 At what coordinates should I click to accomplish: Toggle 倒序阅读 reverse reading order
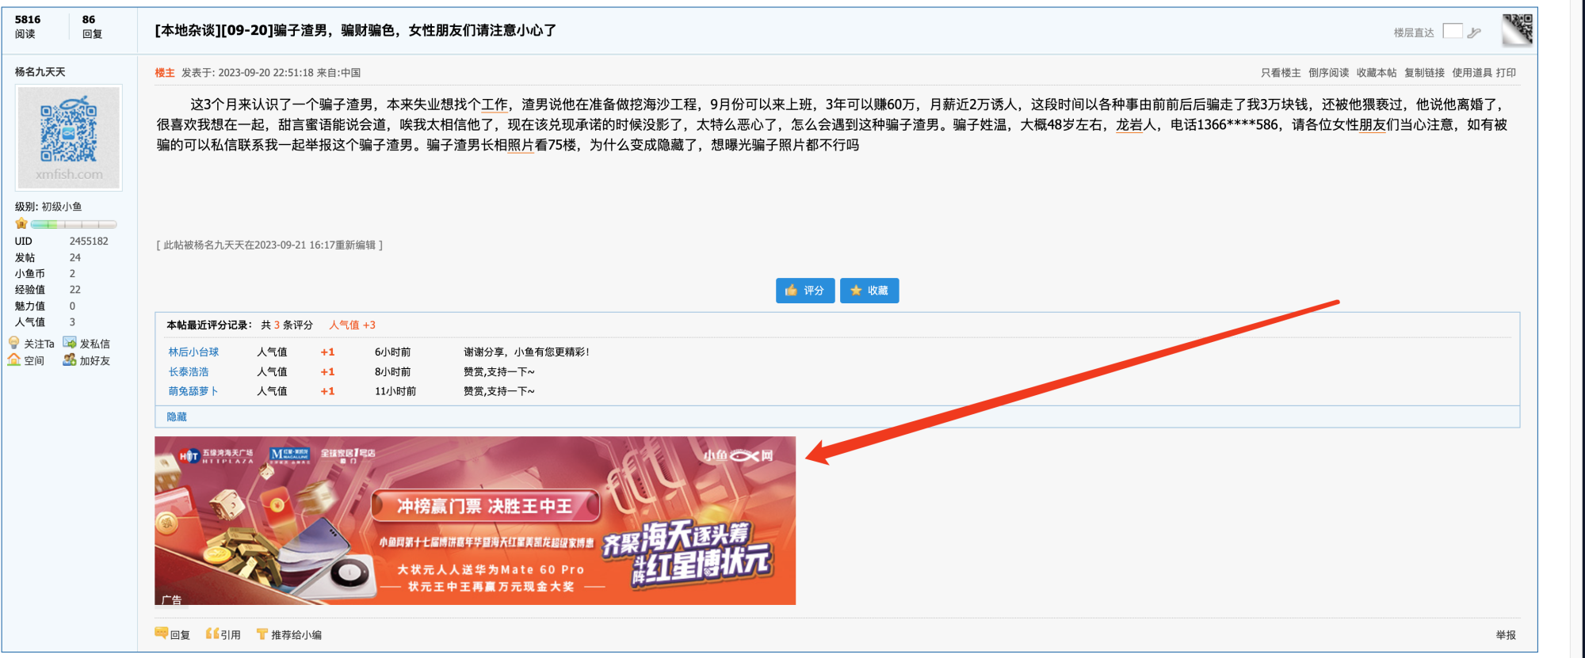point(1328,73)
